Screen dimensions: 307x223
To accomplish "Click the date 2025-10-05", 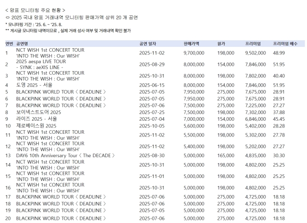I will 152,126.
